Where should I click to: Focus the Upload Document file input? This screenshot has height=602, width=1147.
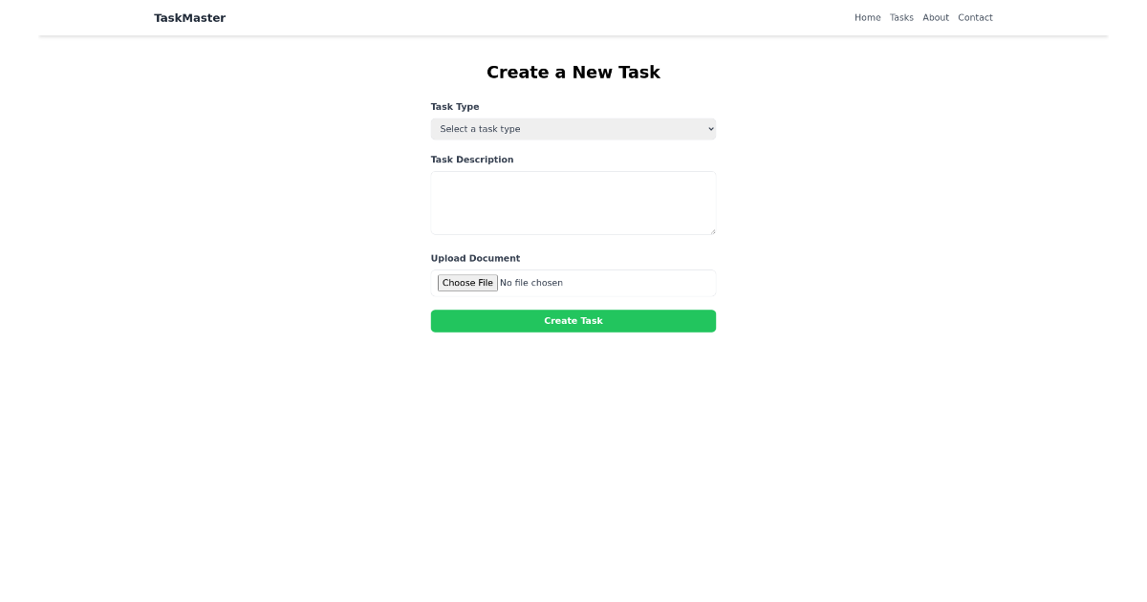coord(573,282)
